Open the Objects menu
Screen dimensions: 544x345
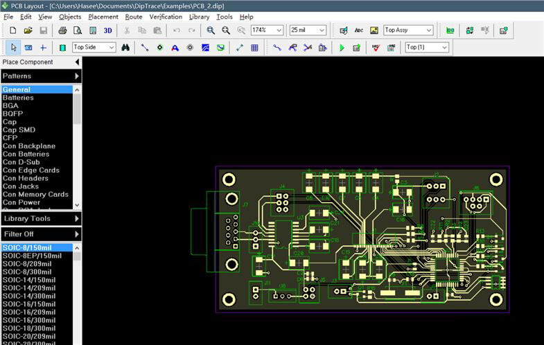point(70,17)
